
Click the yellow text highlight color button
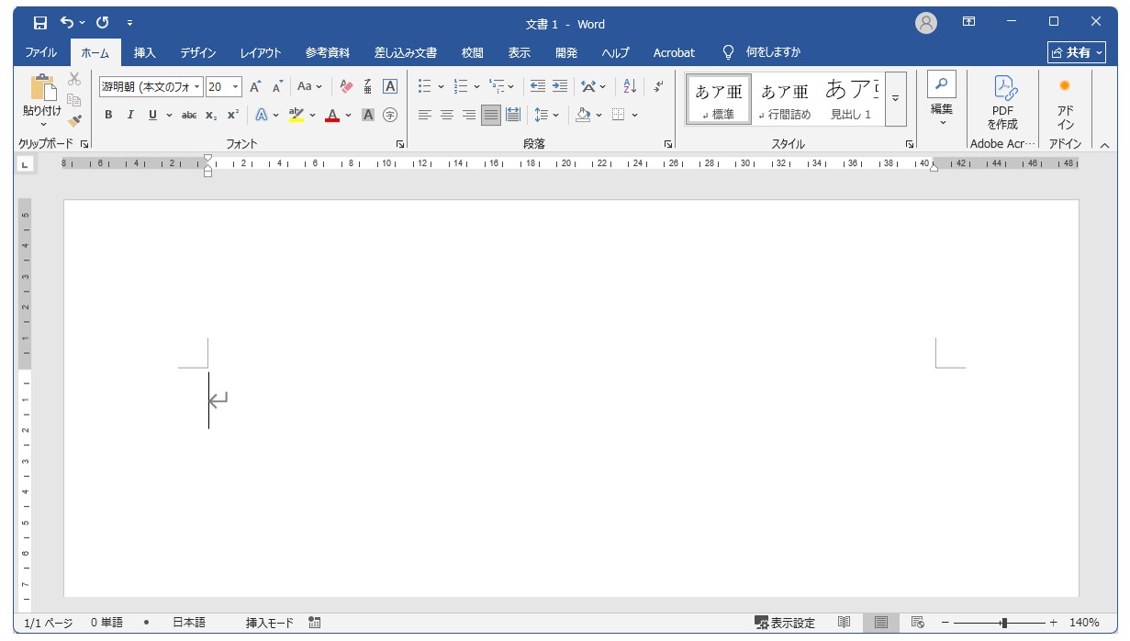click(296, 115)
